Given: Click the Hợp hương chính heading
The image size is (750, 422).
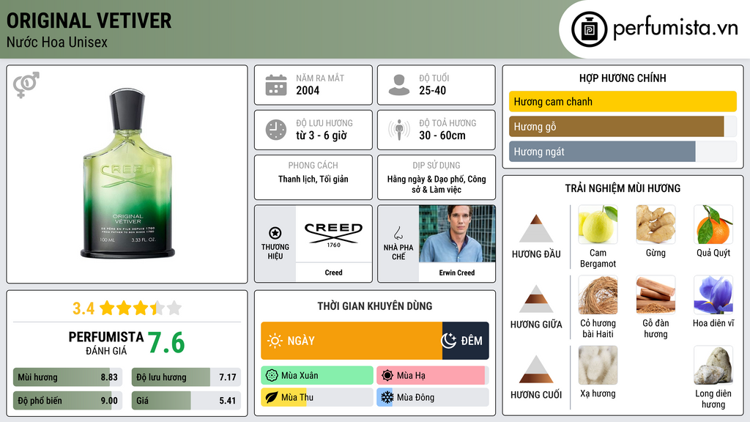Looking at the screenshot, I should 623,78.
